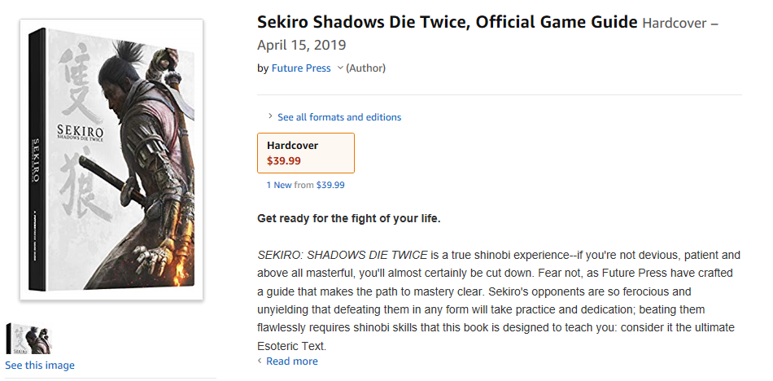Click the "1 New" offers link
The height and width of the screenshot is (381, 773).
pos(279,185)
